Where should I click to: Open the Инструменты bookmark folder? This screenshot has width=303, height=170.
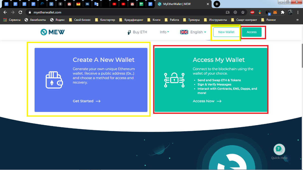(x=215, y=20)
